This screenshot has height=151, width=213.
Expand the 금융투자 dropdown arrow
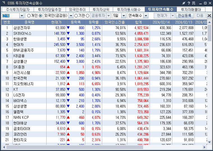pos(108,16)
